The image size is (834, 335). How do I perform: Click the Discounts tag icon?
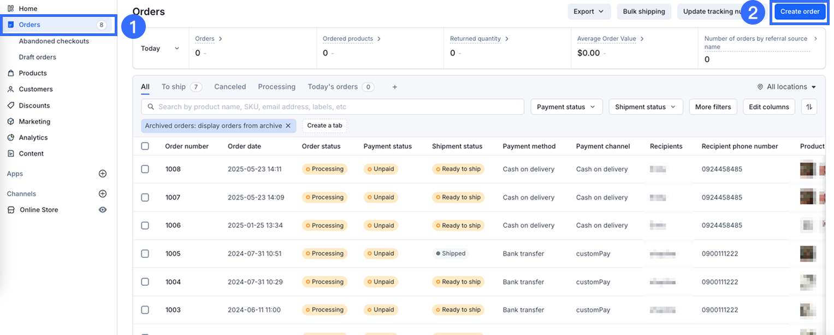[11, 105]
